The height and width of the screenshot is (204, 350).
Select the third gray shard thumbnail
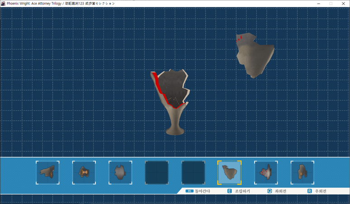(x=120, y=173)
